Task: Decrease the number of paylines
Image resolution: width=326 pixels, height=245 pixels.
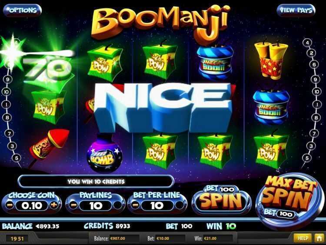Action: (x=73, y=205)
